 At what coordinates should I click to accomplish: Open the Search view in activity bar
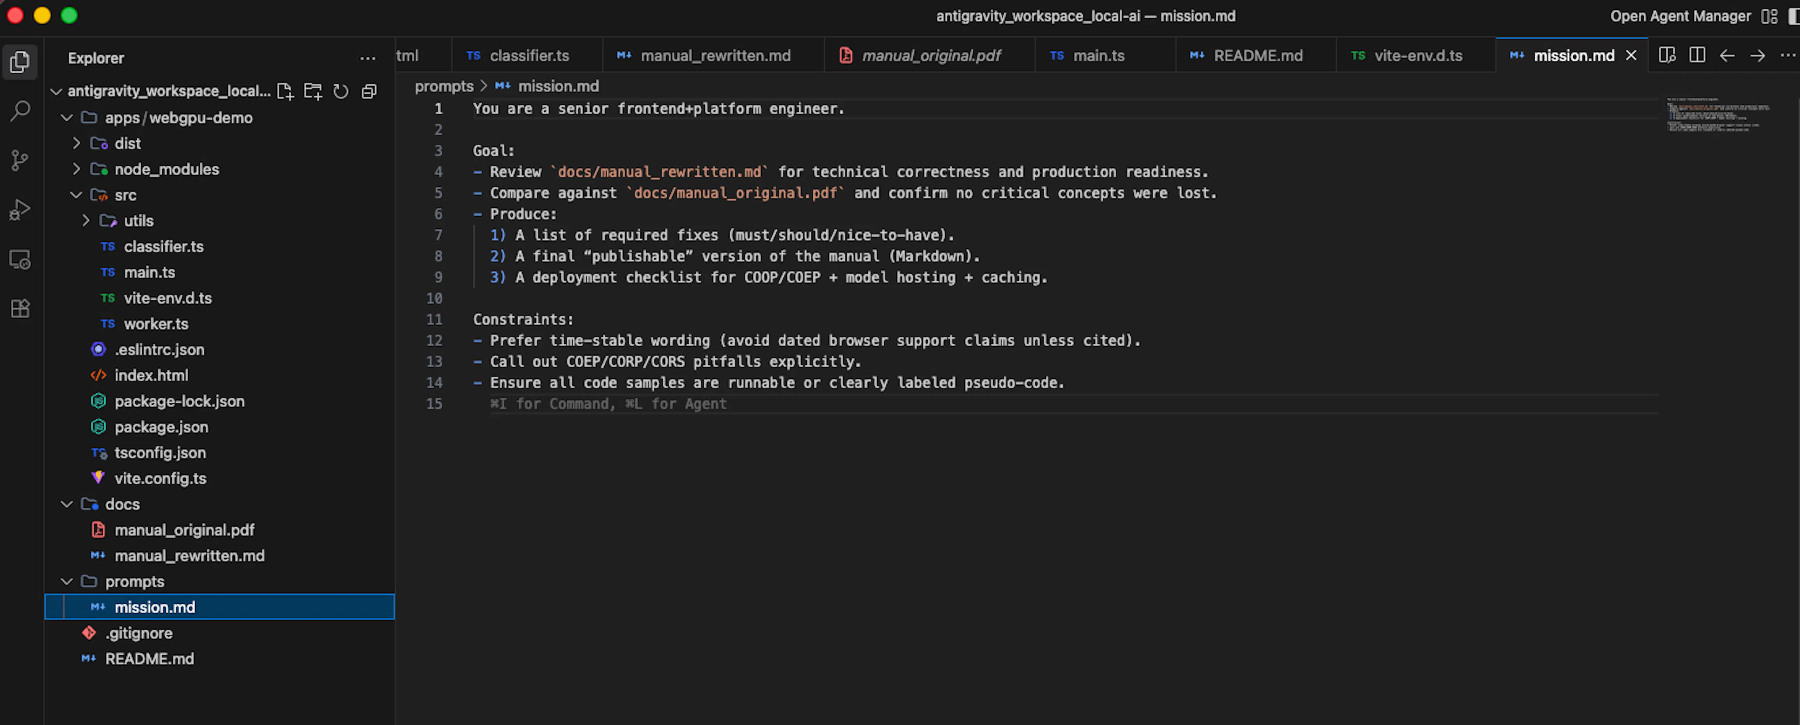coord(20,110)
